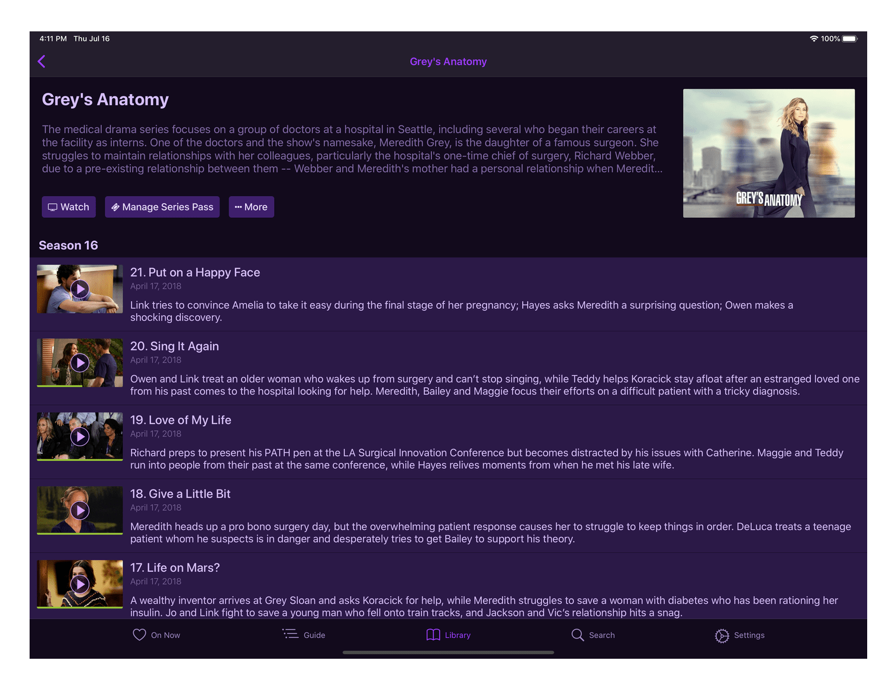This screenshot has width=895, height=699.
Task: Play episode 21 Put on a Happy Face
Action: click(80, 289)
